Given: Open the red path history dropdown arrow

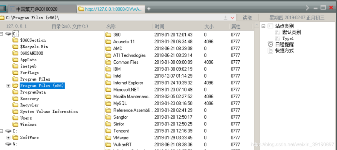Looking at the screenshot, I should (x=232, y=18).
